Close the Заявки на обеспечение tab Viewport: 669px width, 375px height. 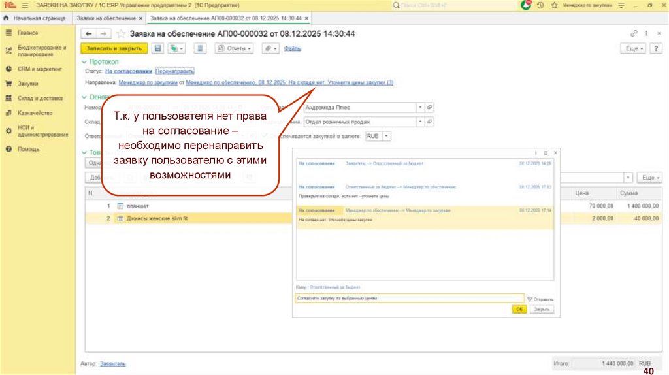pos(141,18)
